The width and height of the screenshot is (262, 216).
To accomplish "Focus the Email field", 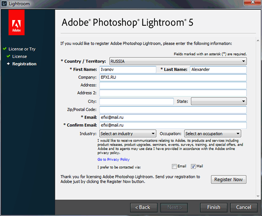I will (x=173, y=117).
